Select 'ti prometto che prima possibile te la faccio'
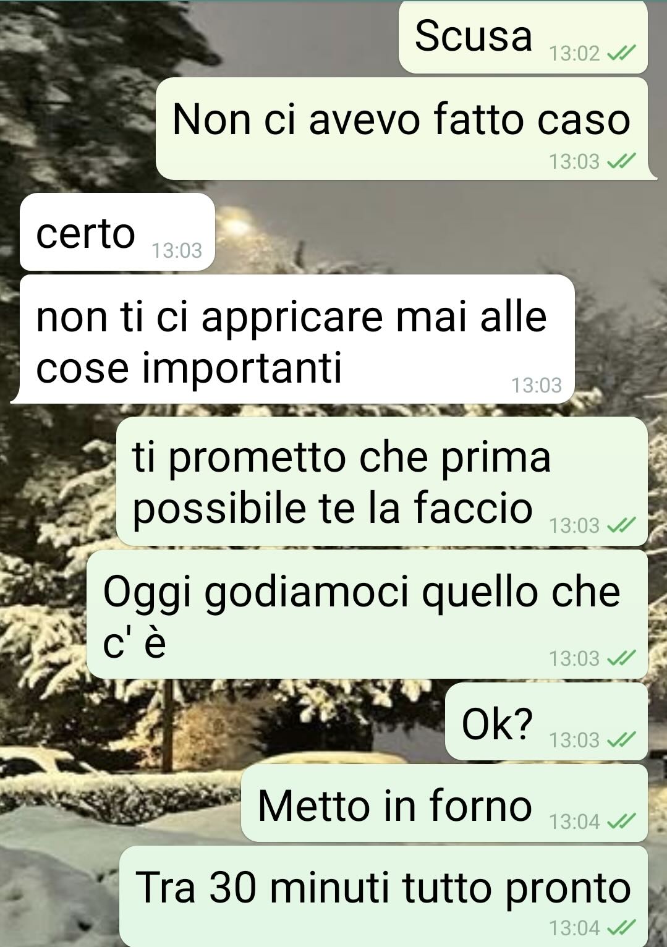The width and height of the screenshot is (667, 947). click(382, 481)
